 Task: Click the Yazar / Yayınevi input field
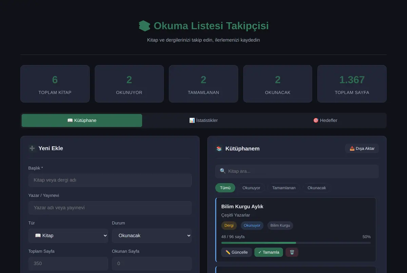pos(110,208)
